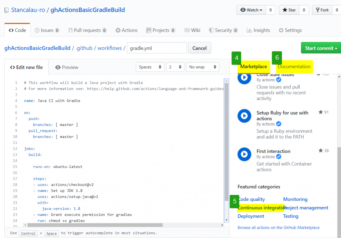Click the fork icon on the Fork button
The width and height of the screenshot is (341, 238).
pos(317,10)
